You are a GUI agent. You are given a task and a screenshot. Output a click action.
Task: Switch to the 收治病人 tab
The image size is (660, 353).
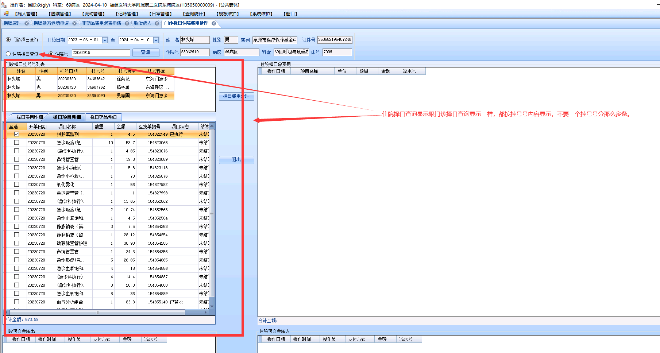pyautogui.click(x=142, y=23)
